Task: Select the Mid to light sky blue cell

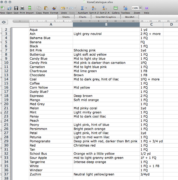Action: [x=106, y=59]
